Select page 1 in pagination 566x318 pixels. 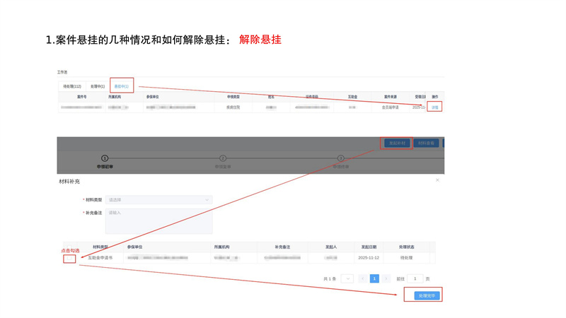click(x=374, y=279)
